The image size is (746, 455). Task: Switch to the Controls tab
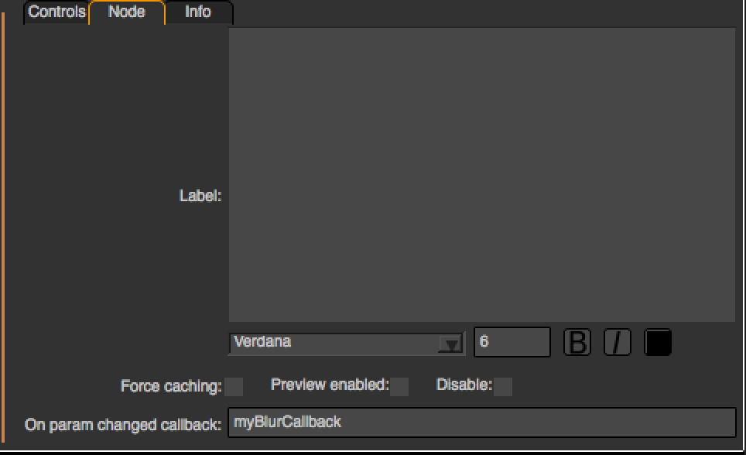pos(56,12)
